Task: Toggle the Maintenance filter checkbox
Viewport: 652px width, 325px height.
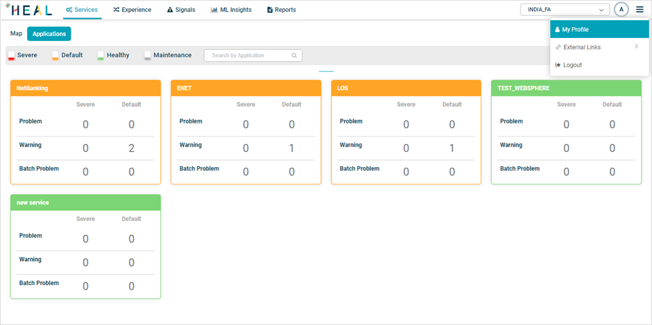Action: pyautogui.click(x=148, y=55)
